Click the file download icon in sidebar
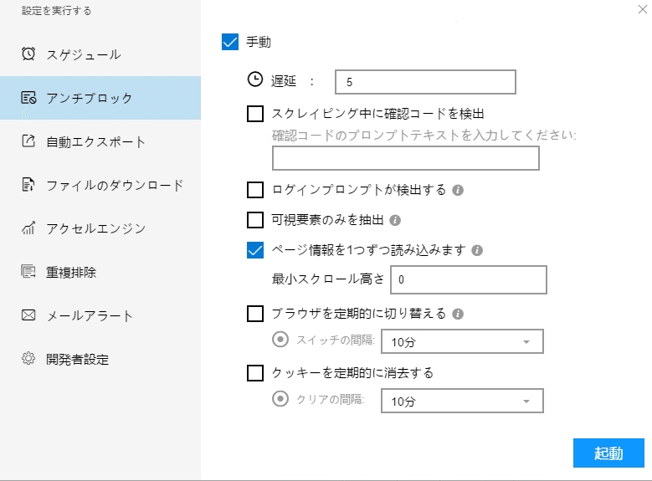This screenshot has width=652, height=481. pyautogui.click(x=28, y=185)
